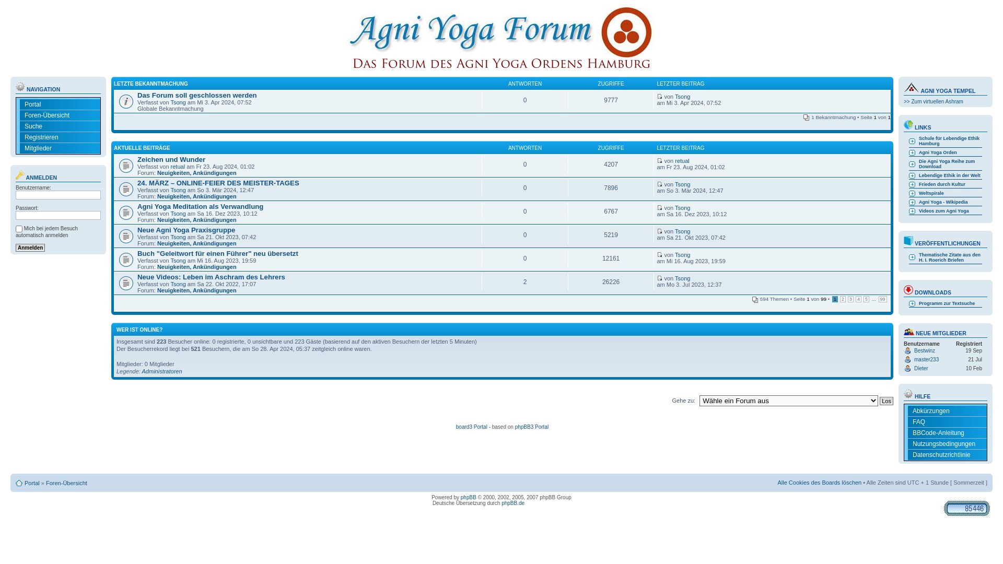The width and height of the screenshot is (1003, 564).
Task: Open latest post icon for Das Forum soll geschlossen werden
Action: [660, 97]
